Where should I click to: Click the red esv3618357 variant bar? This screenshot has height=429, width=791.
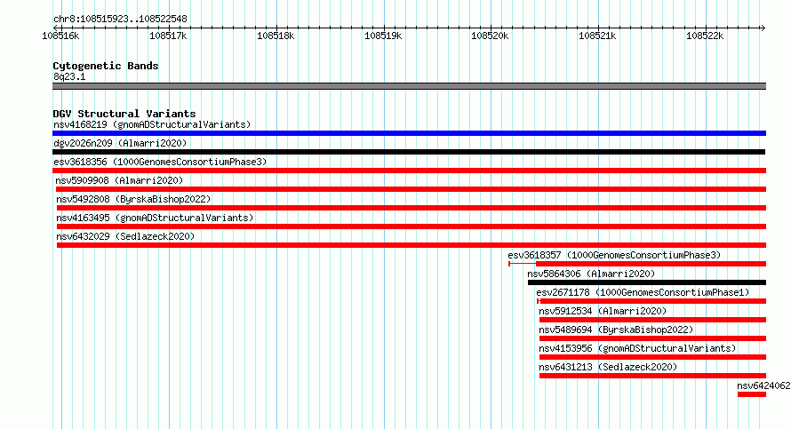637,264
